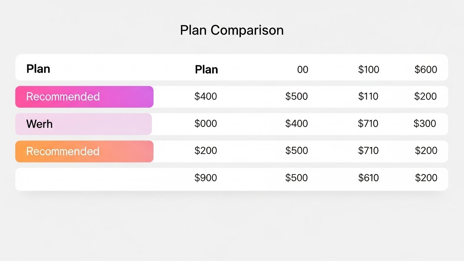Select the $710 value in Werh row
Screen dimensions: 464x261
tap(368, 123)
